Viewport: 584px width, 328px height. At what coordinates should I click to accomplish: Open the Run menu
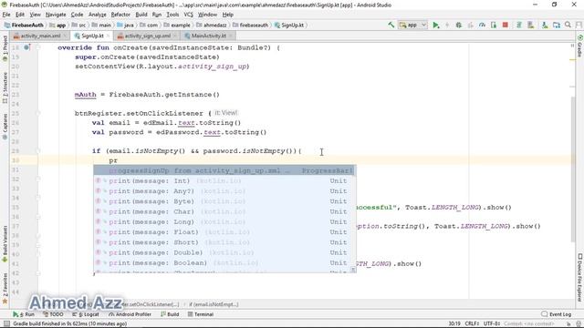(x=157, y=15)
